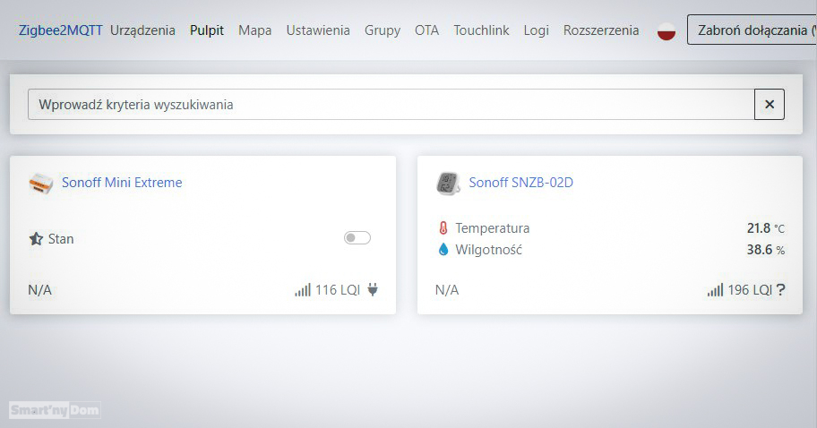Open the Polish flag language selector

(666, 31)
